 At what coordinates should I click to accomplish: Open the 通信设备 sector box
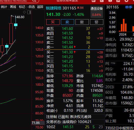(97, 12)
